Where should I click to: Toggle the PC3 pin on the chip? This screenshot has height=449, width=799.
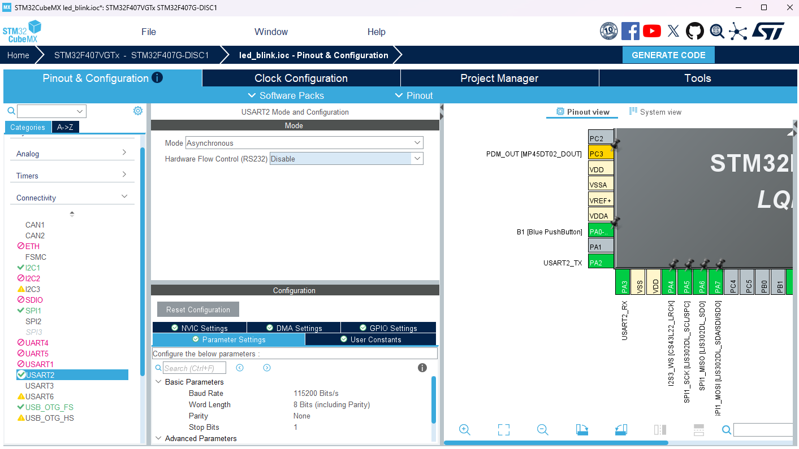601,154
